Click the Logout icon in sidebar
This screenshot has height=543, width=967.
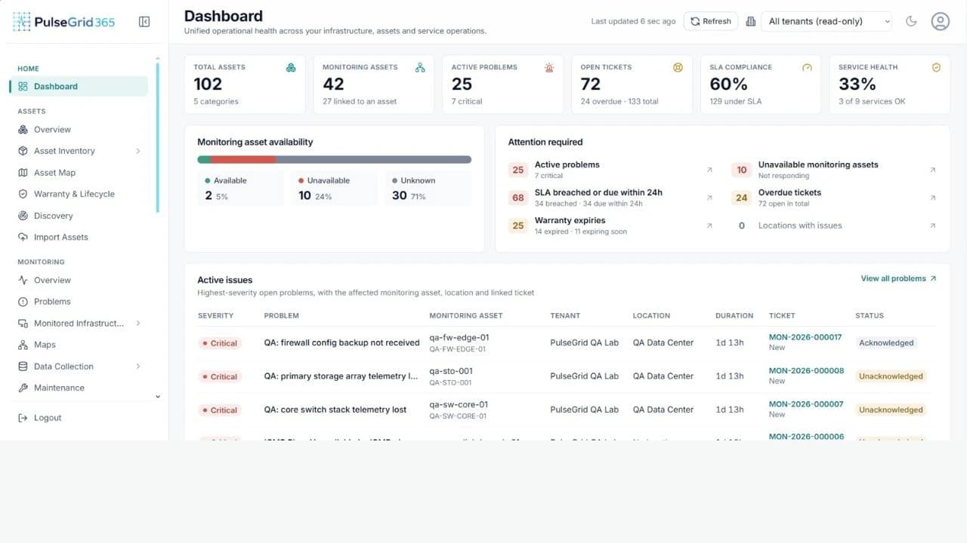pyautogui.click(x=23, y=418)
